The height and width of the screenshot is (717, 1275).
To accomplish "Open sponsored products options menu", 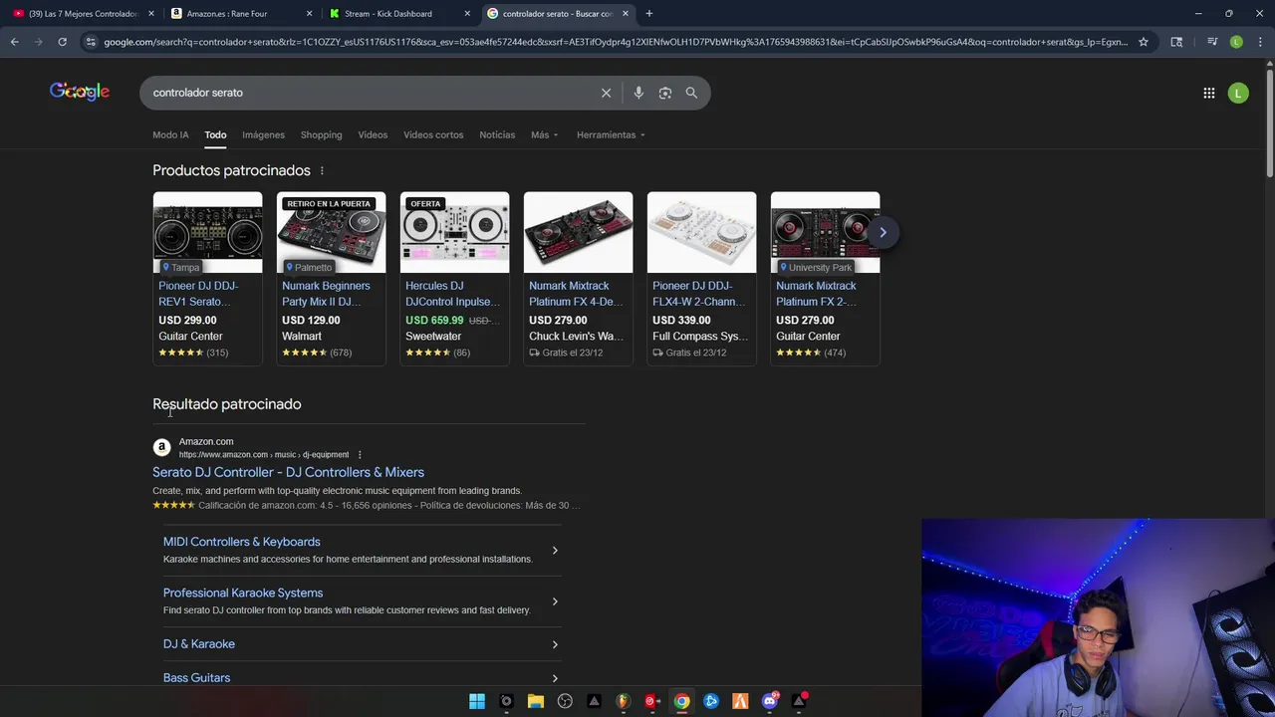I will pos(322,170).
